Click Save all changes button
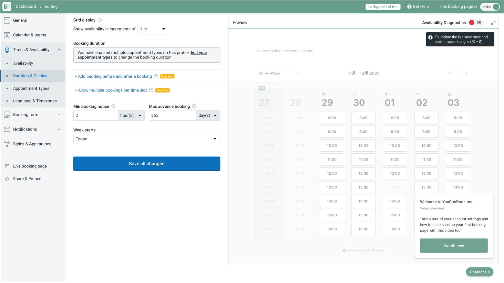The height and width of the screenshot is (283, 504). [146, 164]
